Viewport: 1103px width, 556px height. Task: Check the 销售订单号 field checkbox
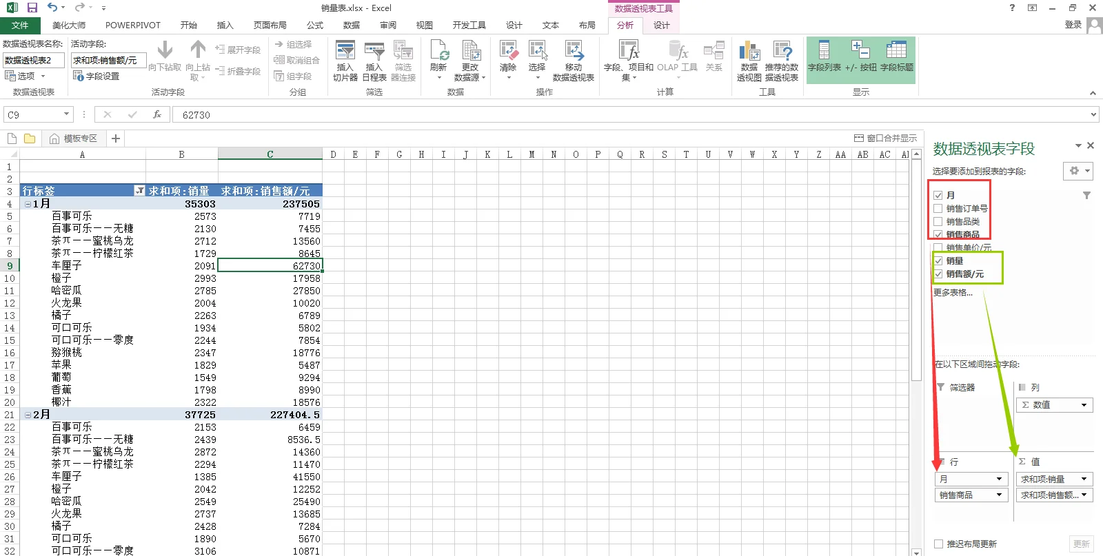click(938, 208)
